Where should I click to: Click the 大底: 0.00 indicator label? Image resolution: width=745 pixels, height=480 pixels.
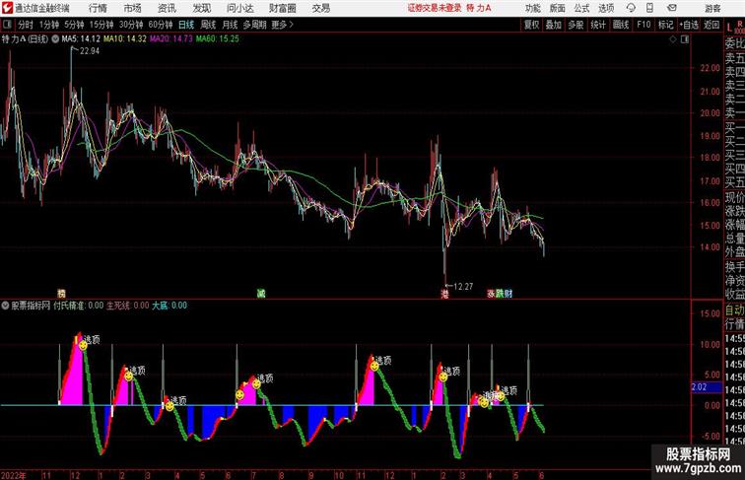tap(169, 306)
